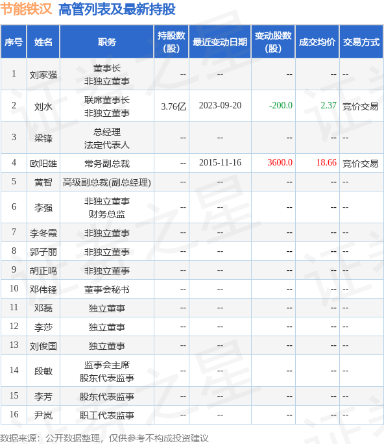Click 李莎's position 独立董事
This screenshot has height=444, width=384.
(x=106, y=327)
